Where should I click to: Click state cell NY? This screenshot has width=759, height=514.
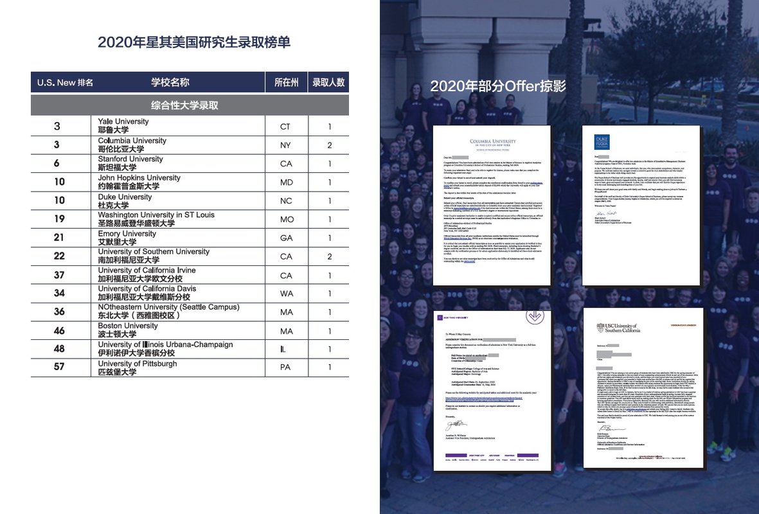point(285,145)
